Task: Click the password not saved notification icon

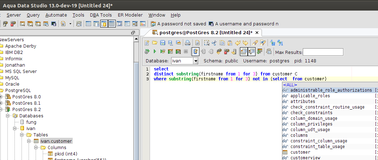Action: point(153,24)
